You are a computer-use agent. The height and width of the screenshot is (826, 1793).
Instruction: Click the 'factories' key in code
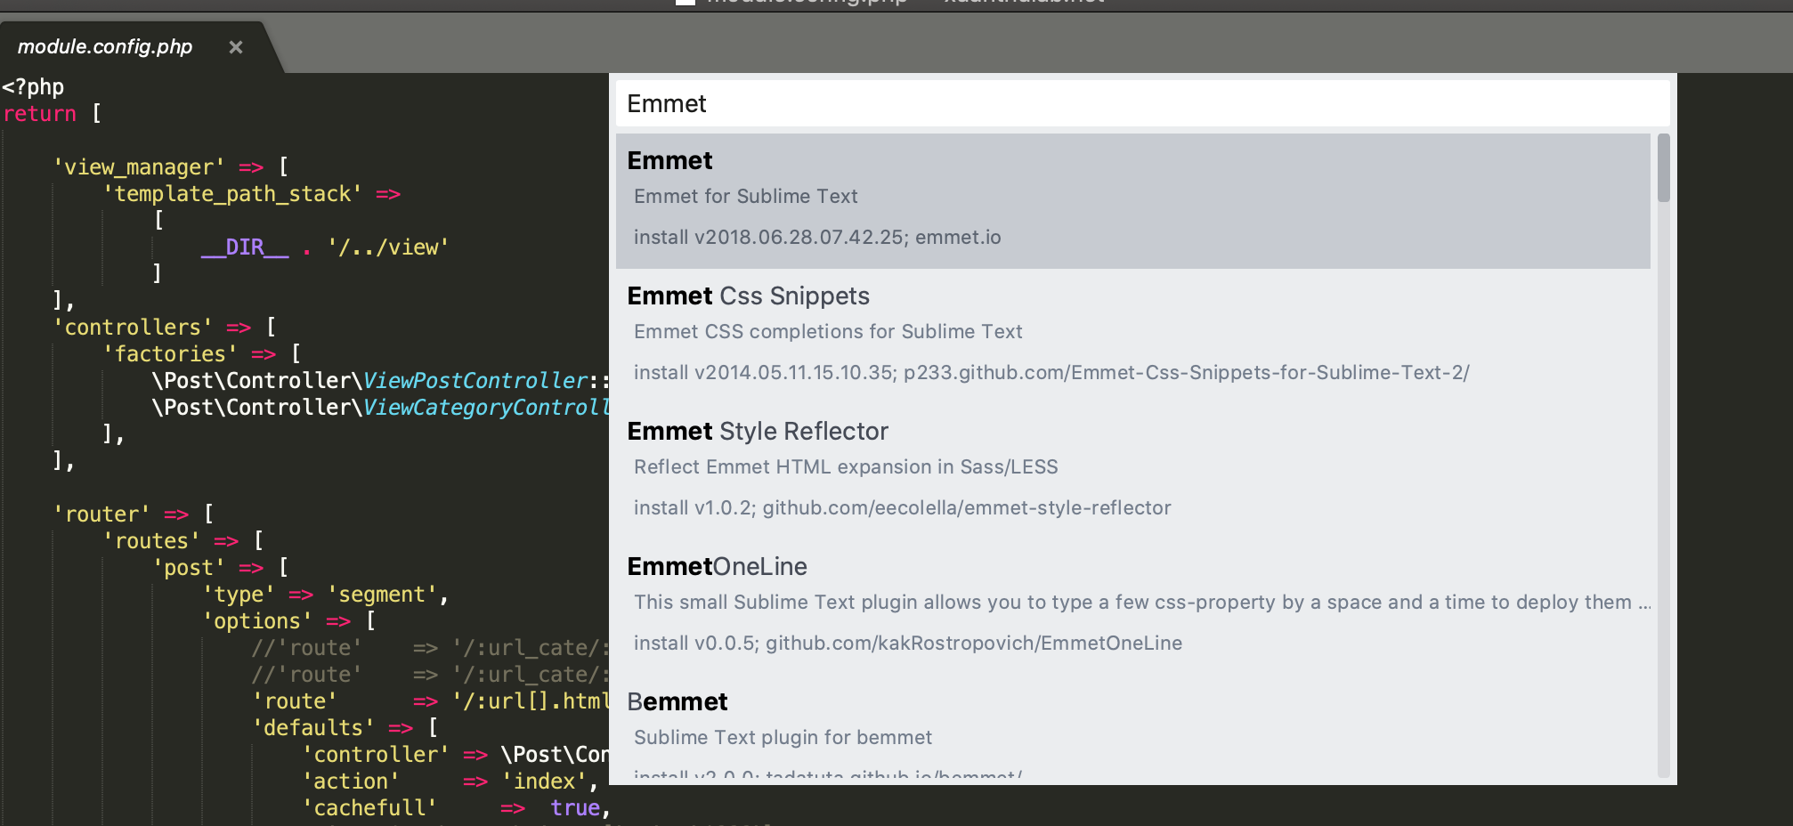170,354
